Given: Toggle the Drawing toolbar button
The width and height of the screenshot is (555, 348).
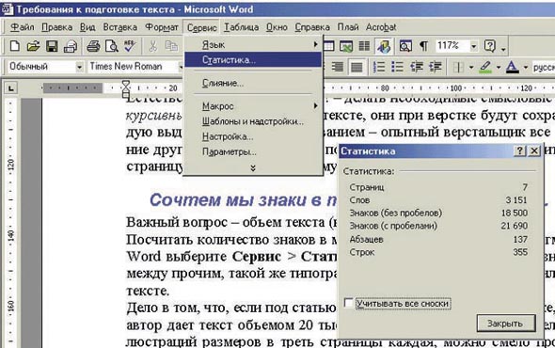Looking at the screenshot, I should pyautogui.click(x=384, y=46).
